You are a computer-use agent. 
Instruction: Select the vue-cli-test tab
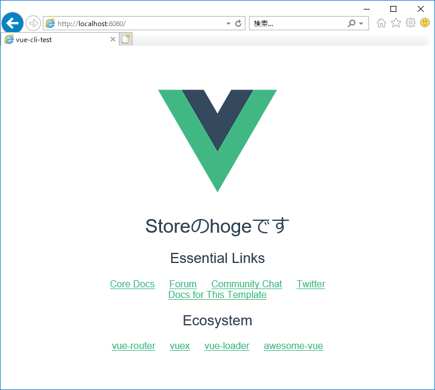tap(60, 39)
